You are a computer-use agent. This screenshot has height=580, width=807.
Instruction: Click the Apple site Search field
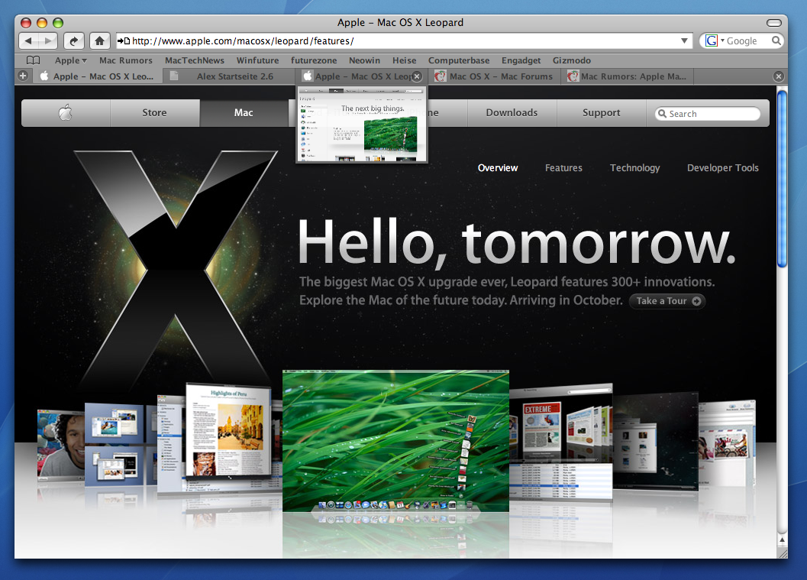coord(709,113)
